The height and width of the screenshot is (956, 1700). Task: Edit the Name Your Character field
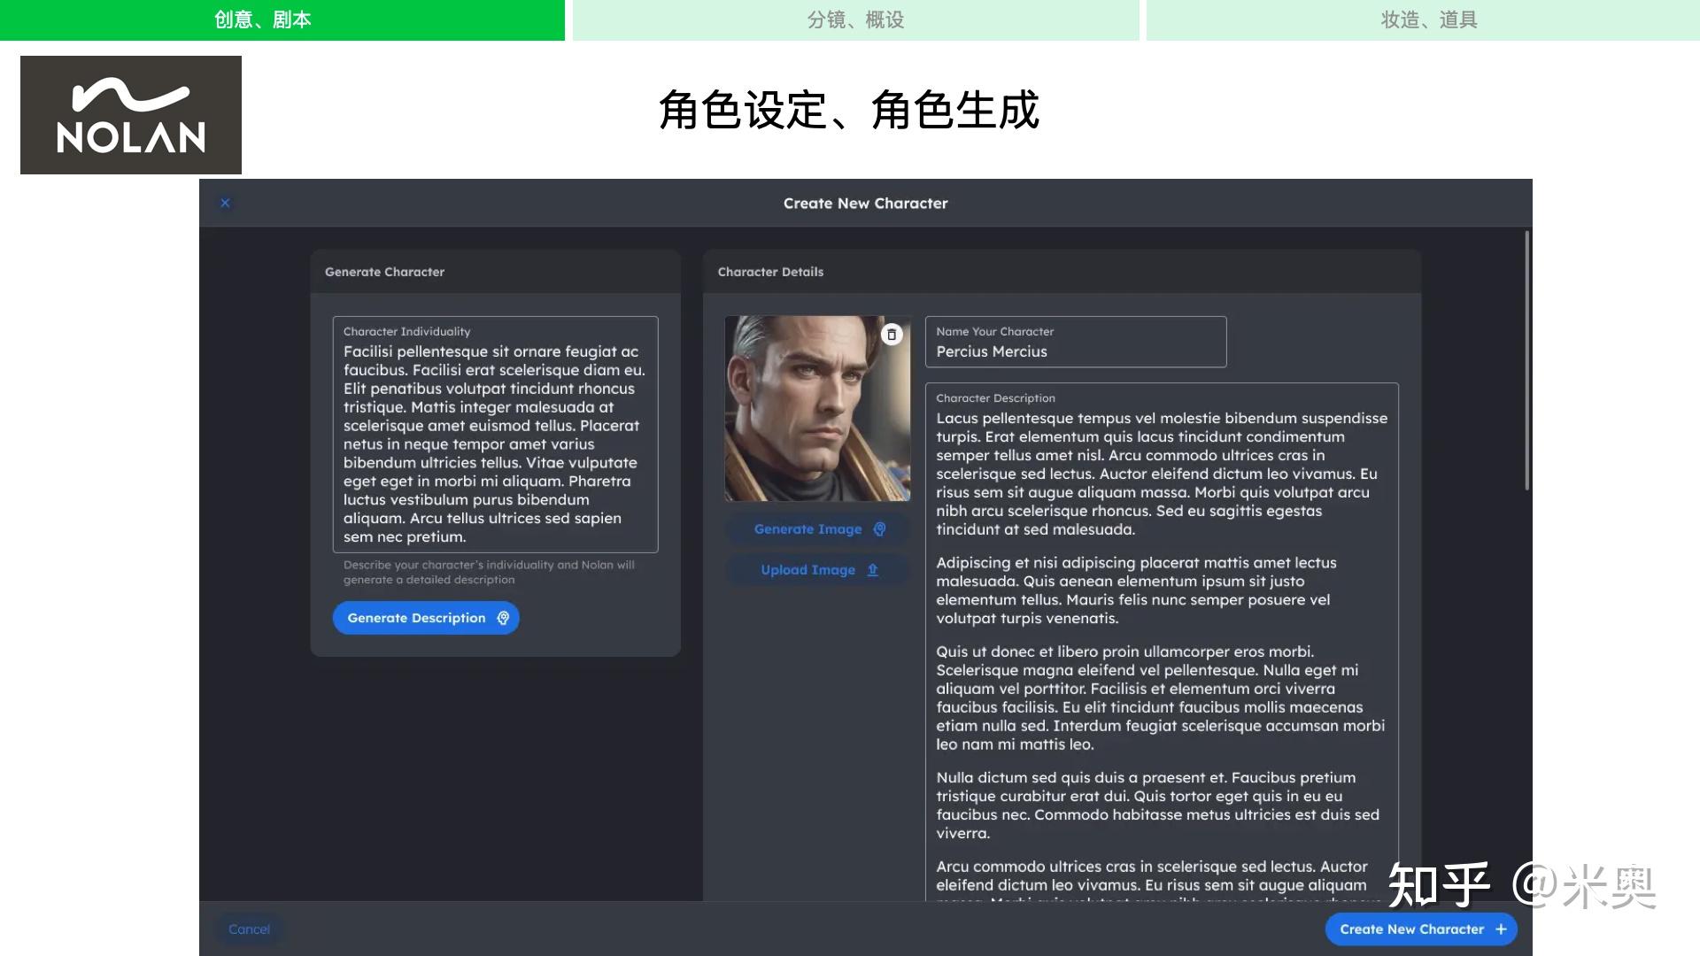click(1076, 342)
